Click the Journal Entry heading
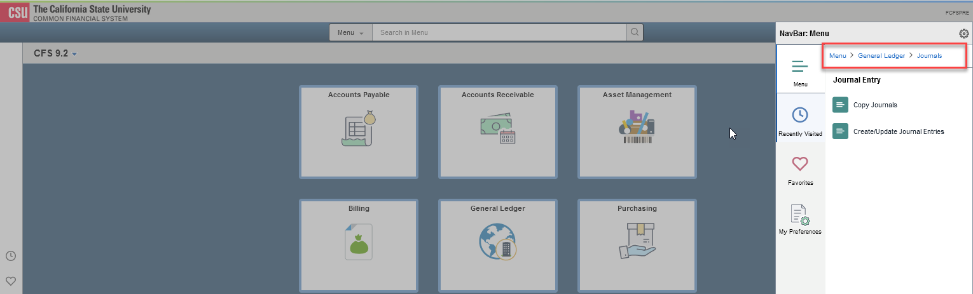Image resolution: width=973 pixels, height=294 pixels. [857, 81]
